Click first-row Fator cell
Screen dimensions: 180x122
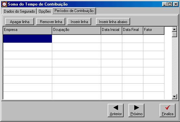(x=154, y=39)
